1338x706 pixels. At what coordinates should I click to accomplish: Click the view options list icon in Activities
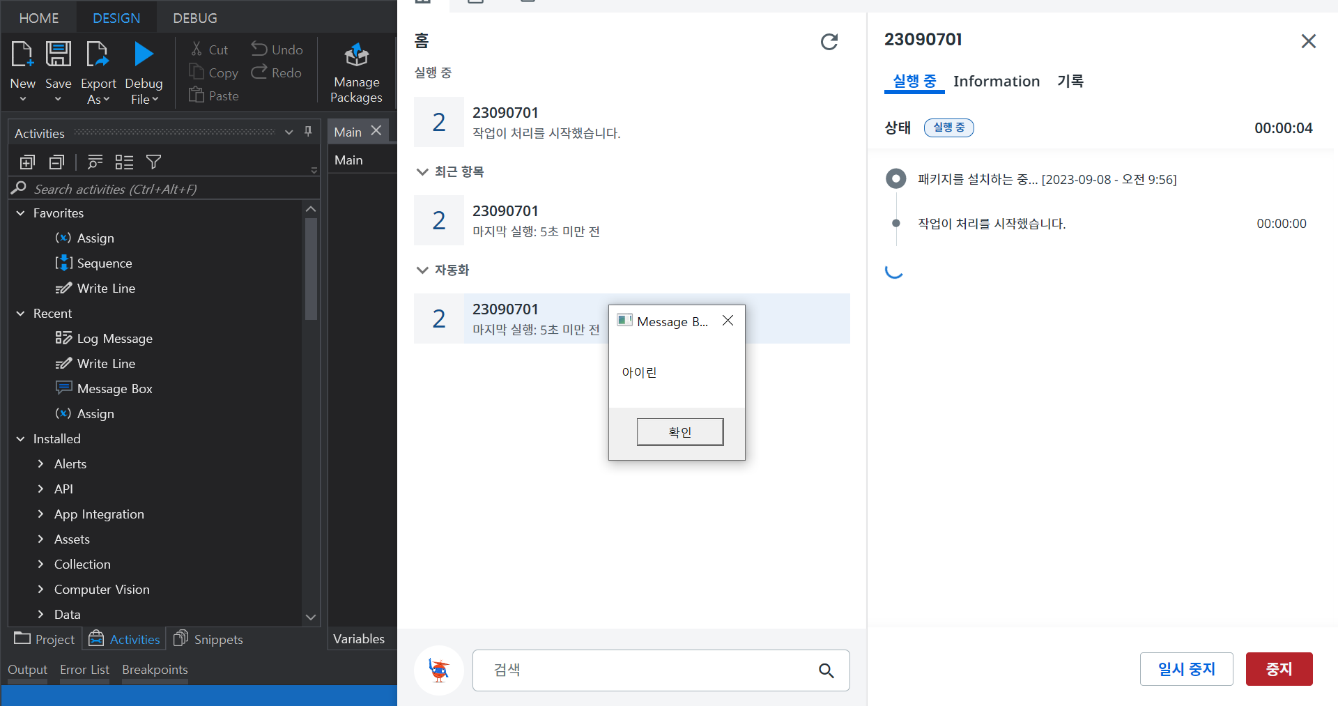pos(124,162)
